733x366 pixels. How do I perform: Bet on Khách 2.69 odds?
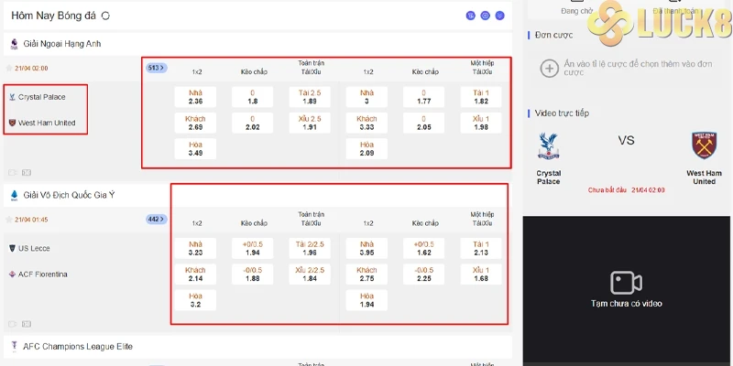[195, 123]
